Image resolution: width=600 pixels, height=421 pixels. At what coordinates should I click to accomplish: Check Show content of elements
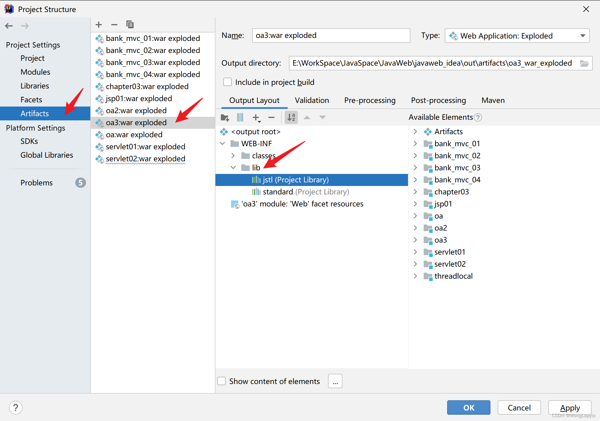coord(222,381)
